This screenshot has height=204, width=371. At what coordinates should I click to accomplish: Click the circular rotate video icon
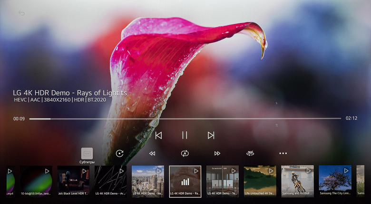click(x=120, y=153)
